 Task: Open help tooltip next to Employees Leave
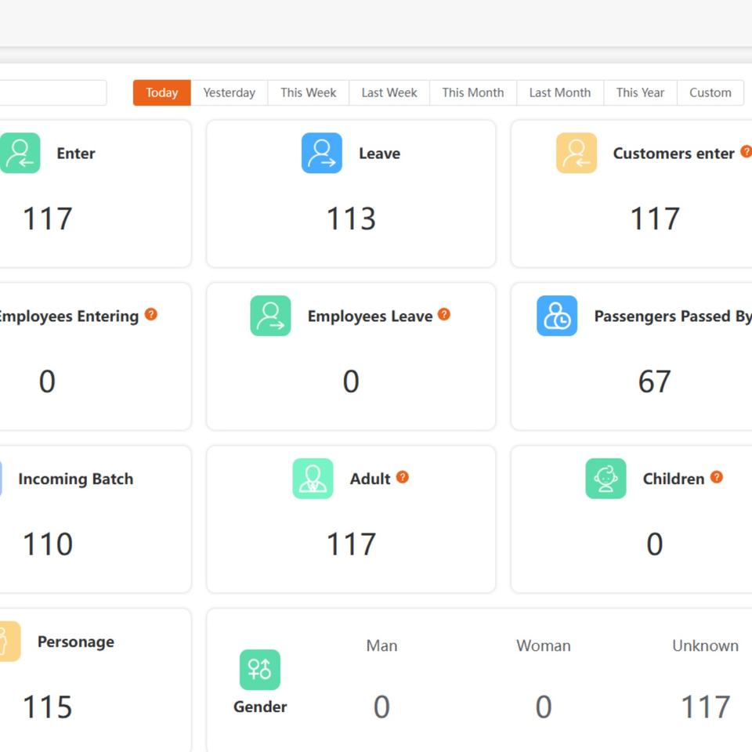[444, 314]
